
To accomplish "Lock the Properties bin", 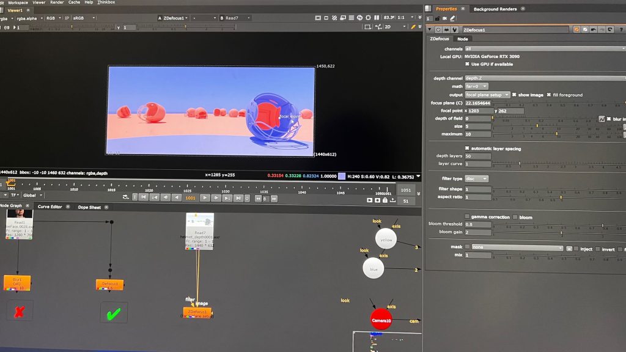I will [x=437, y=18].
